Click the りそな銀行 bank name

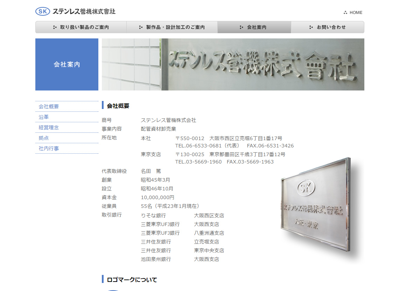pos(153,216)
